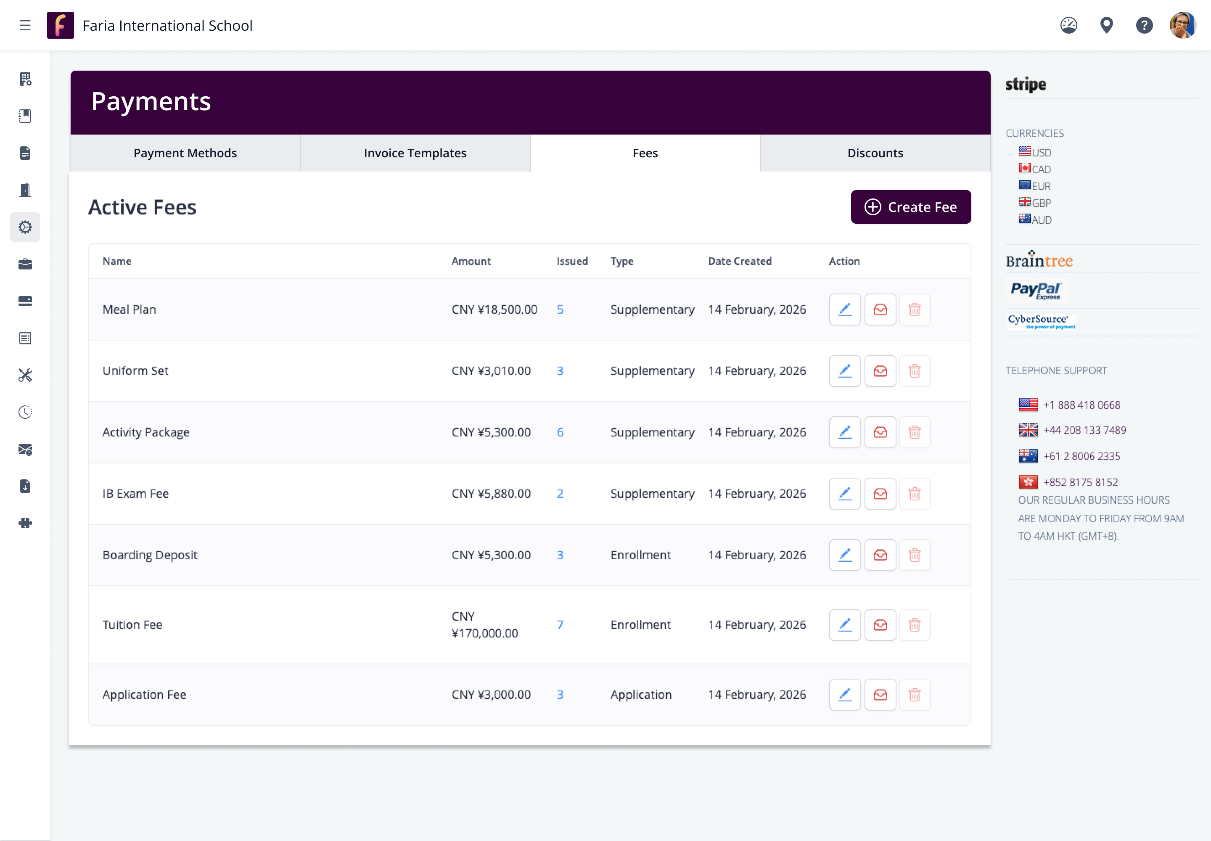Click the user profile avatar
The height and width of the screenshot is (841, 1211).
1182,25
